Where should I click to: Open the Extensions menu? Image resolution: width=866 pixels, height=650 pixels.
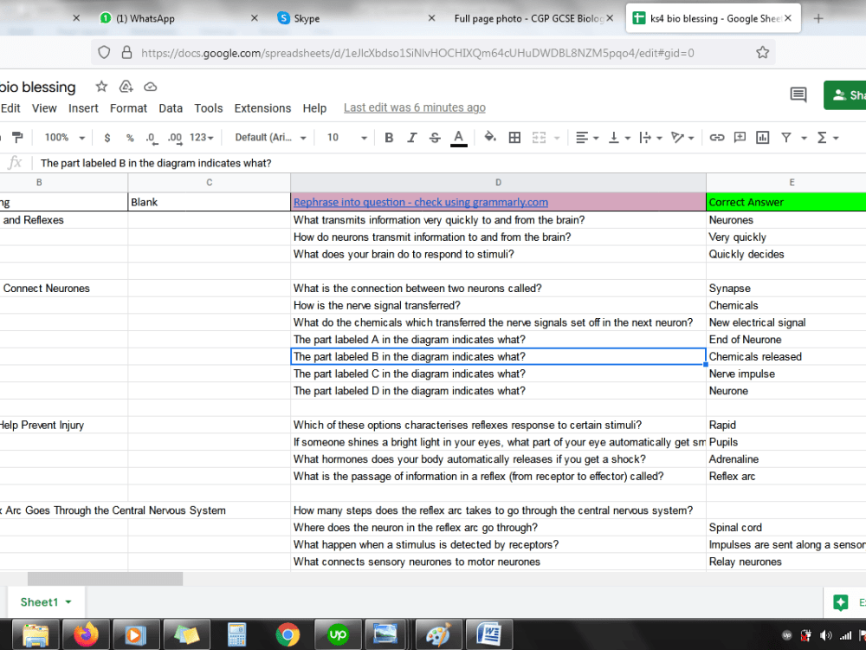tap(262, 107)
